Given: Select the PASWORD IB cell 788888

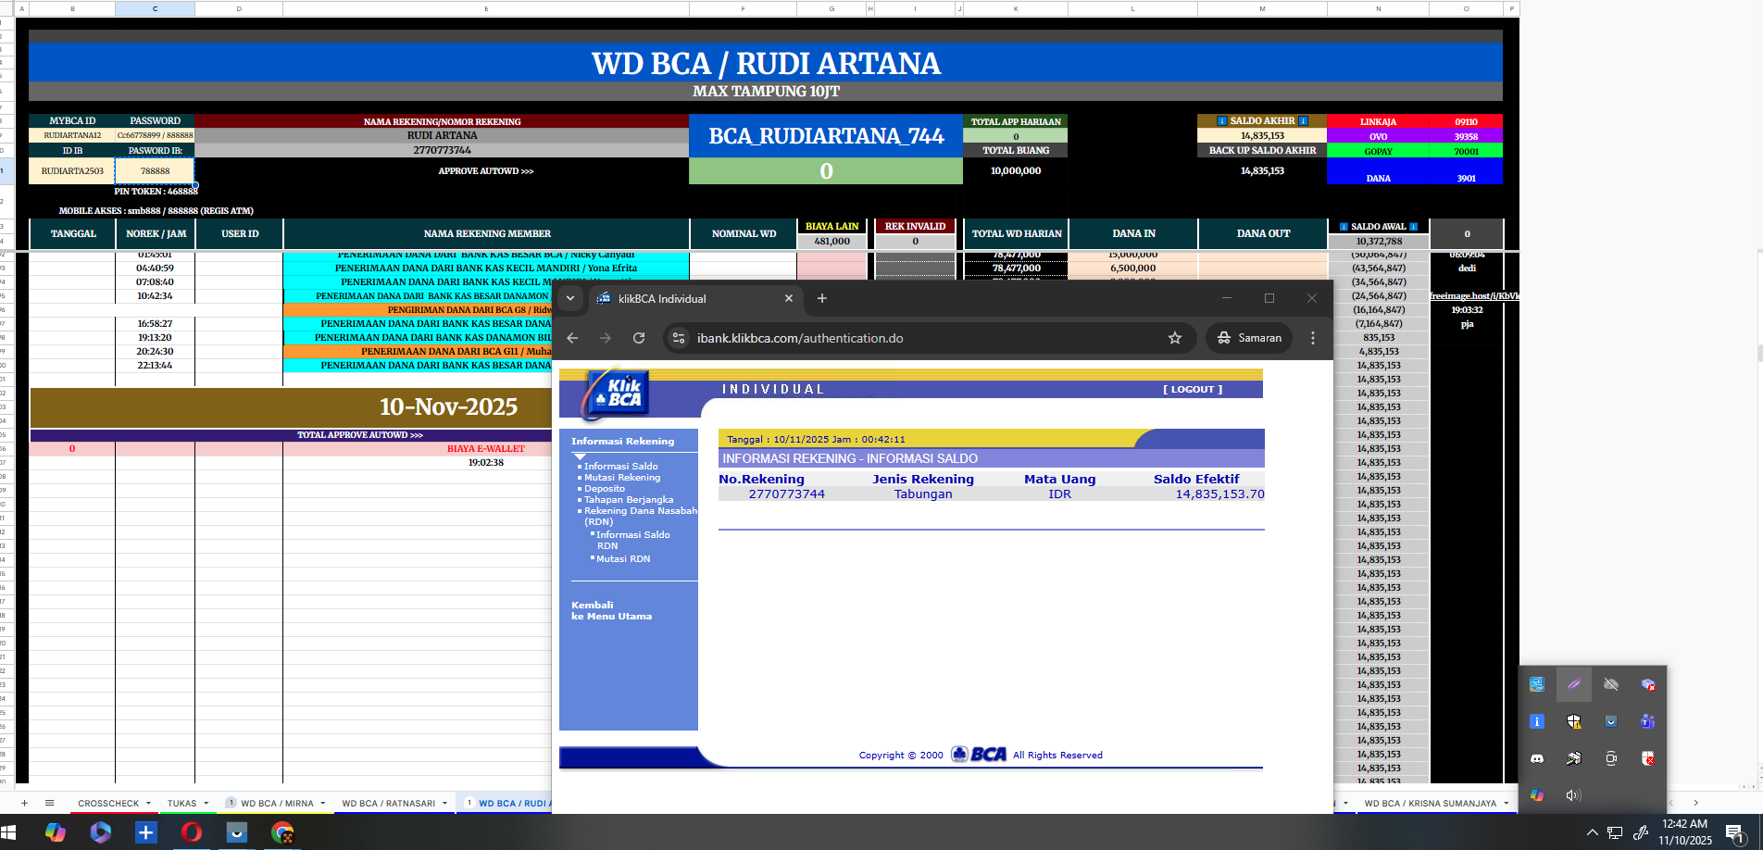Looking at the screenshot, I should click(155, 171).
